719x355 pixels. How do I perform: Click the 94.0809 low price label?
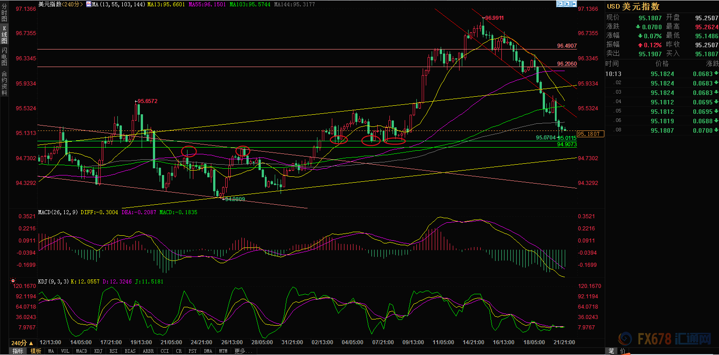(x=235, y=199)
